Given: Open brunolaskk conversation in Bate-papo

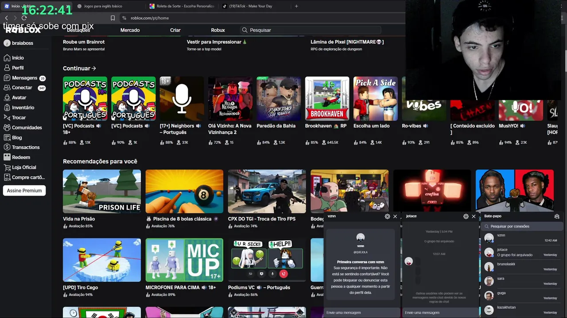Looking at the screenshot, I should [521, 267].
